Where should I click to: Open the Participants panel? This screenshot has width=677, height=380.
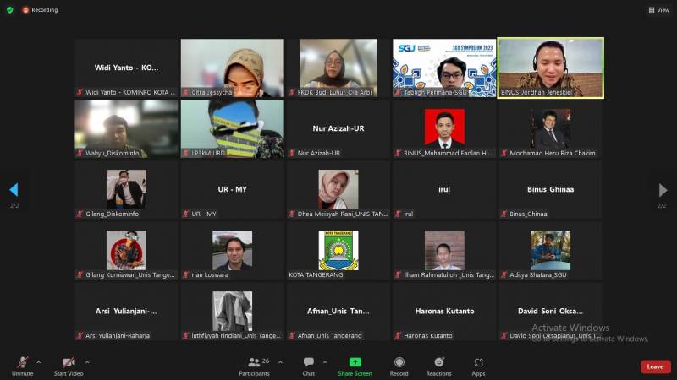pyautogui.click(x=254, y=365)
